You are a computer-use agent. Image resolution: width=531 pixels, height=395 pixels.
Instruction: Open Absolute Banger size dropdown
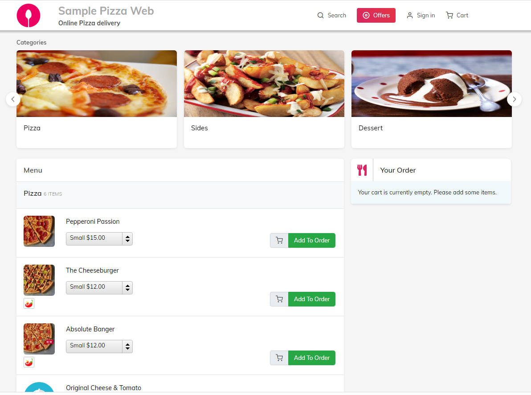point(99,347)
